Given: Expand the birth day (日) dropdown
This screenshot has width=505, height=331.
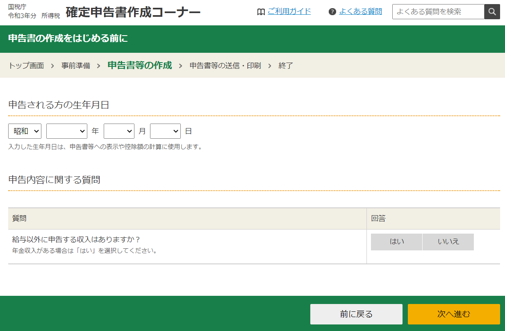Looking at the screenshot, I should click(165, 131).
